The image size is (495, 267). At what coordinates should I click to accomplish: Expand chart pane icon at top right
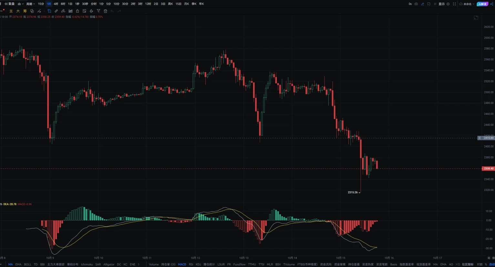click(476, 17)
